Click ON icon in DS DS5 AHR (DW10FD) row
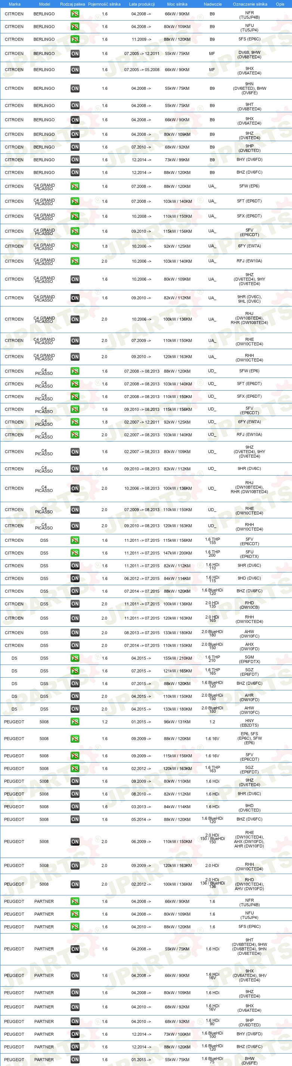The height and width of the screenshot is (1066, 292). 75,696
